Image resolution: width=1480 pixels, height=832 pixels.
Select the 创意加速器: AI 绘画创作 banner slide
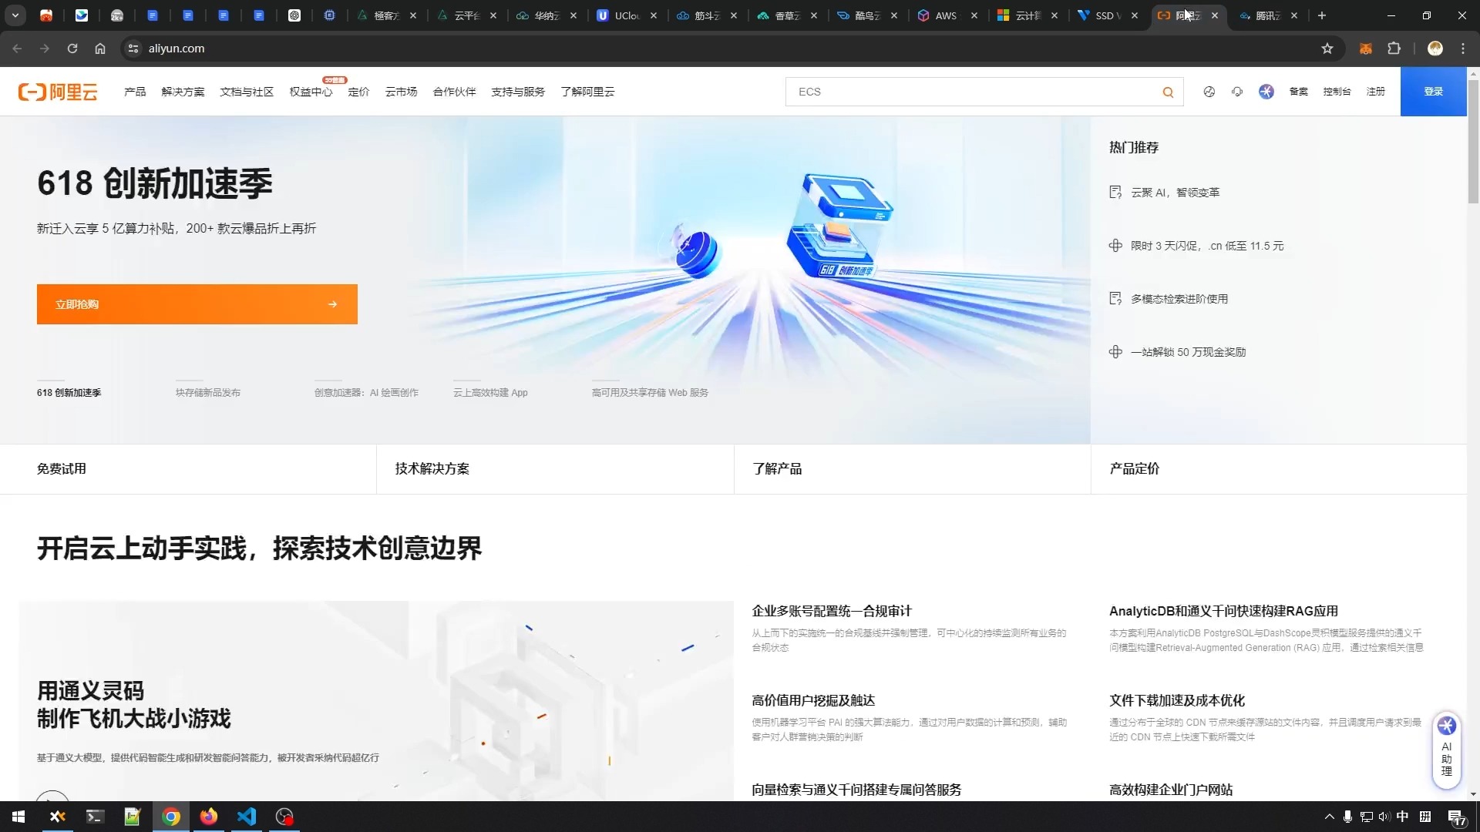tap(366, 393)
